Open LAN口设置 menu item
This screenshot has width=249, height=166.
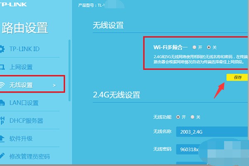[24, 103]
